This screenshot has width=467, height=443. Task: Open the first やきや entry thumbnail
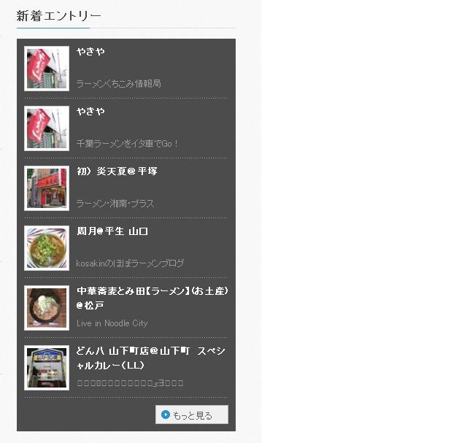(47, 69)
